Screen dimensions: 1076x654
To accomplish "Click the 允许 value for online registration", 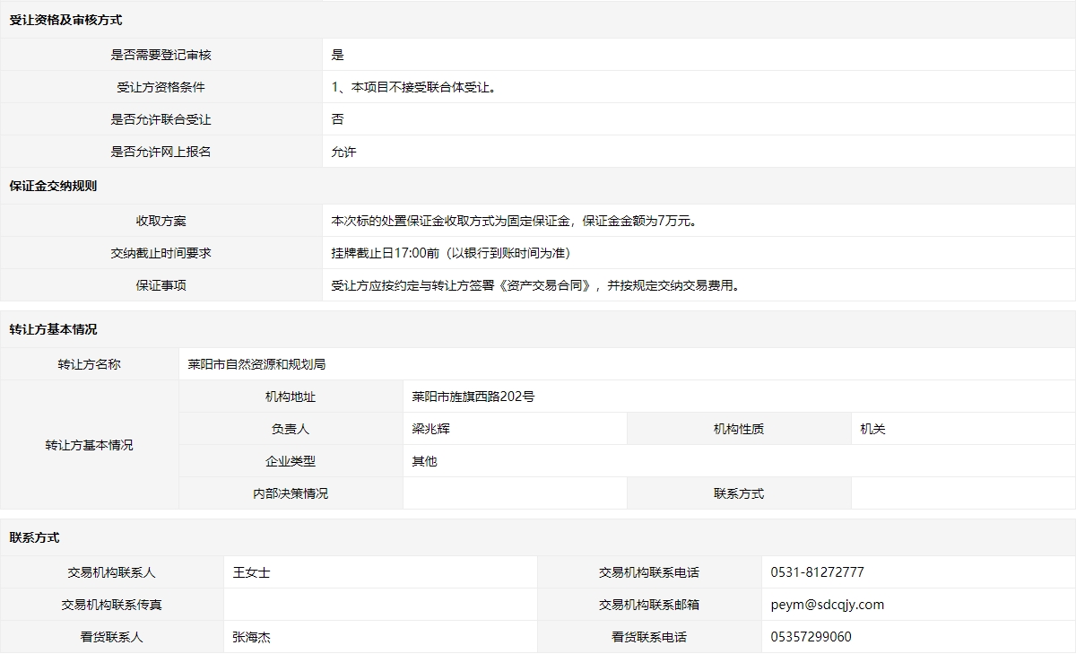I will (343, 153).
